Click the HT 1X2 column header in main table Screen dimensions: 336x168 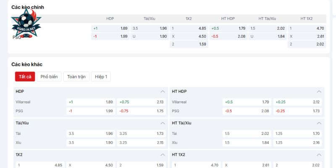pos(307,18)
